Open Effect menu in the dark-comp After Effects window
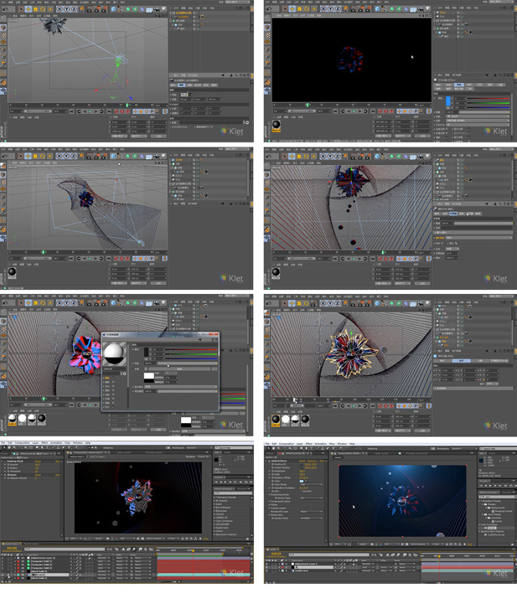The width and height of the screenshot is (517, 593). click(x=45, y=443)
